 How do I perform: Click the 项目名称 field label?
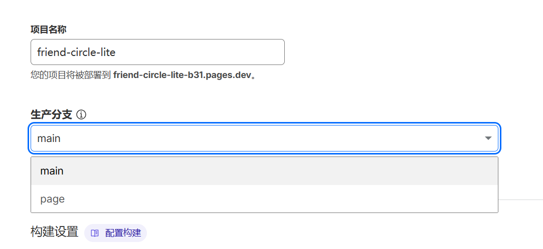[x=49, y=29]
